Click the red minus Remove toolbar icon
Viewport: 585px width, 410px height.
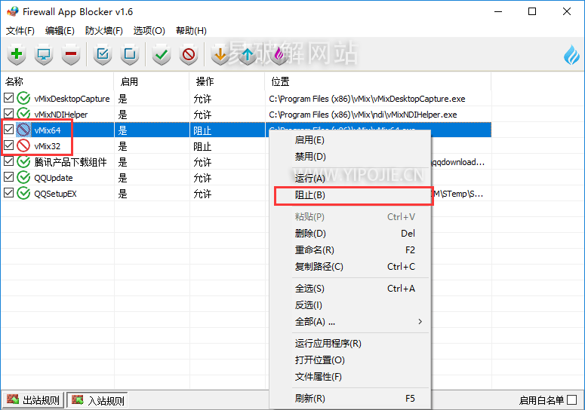pos(71,54)
